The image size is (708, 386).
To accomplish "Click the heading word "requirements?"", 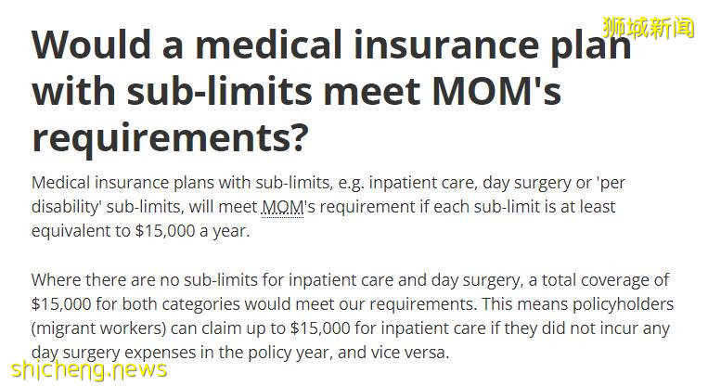I will [170, 137].
